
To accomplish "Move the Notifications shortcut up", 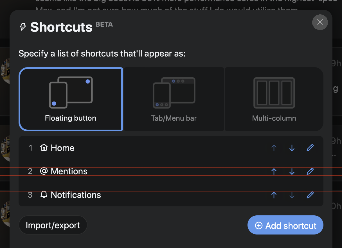I will pyautogui.click(x=274, y=195).
